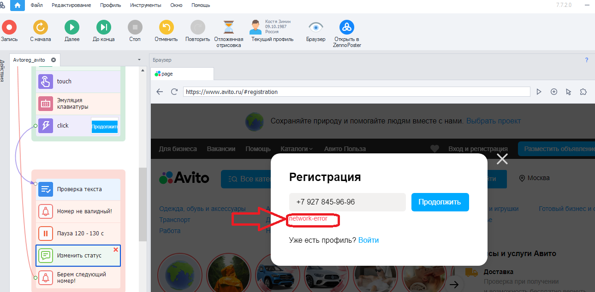Select the Пауза 120 - 130 с block
Screen dimensions: 595x292
point(78,234)
